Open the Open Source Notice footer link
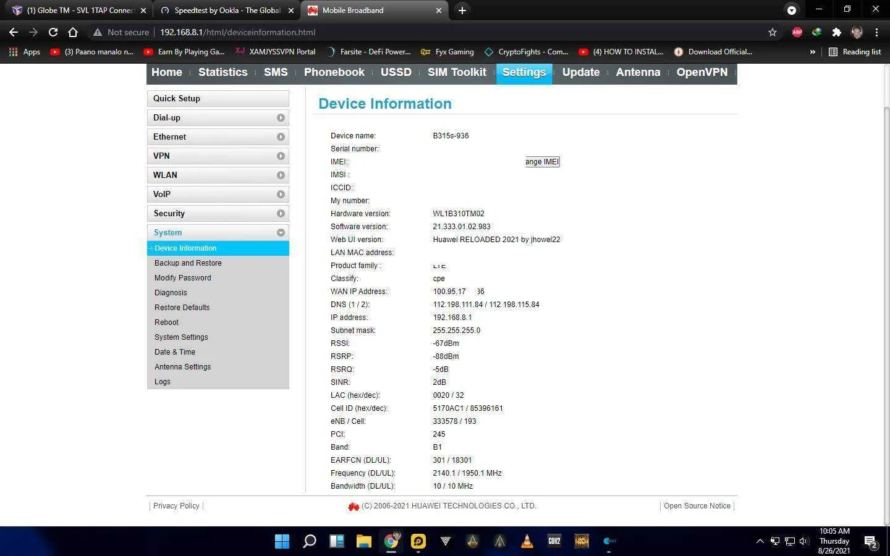The image size is (890, 556). [697, 506]
